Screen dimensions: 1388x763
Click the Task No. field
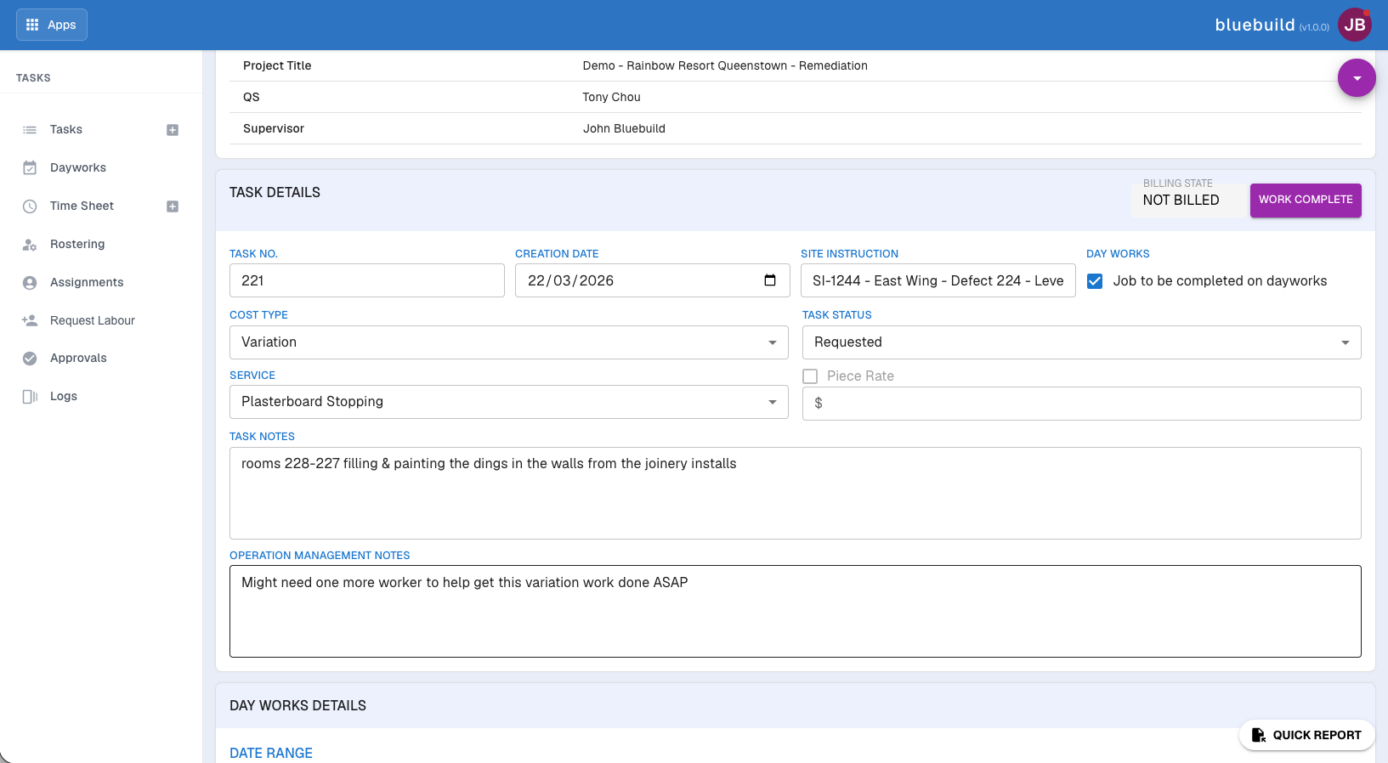point(367,280)
